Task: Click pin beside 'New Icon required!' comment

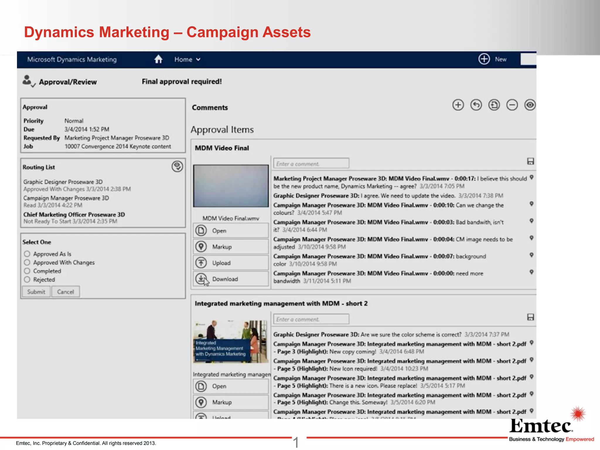Action: click(531, 360)
